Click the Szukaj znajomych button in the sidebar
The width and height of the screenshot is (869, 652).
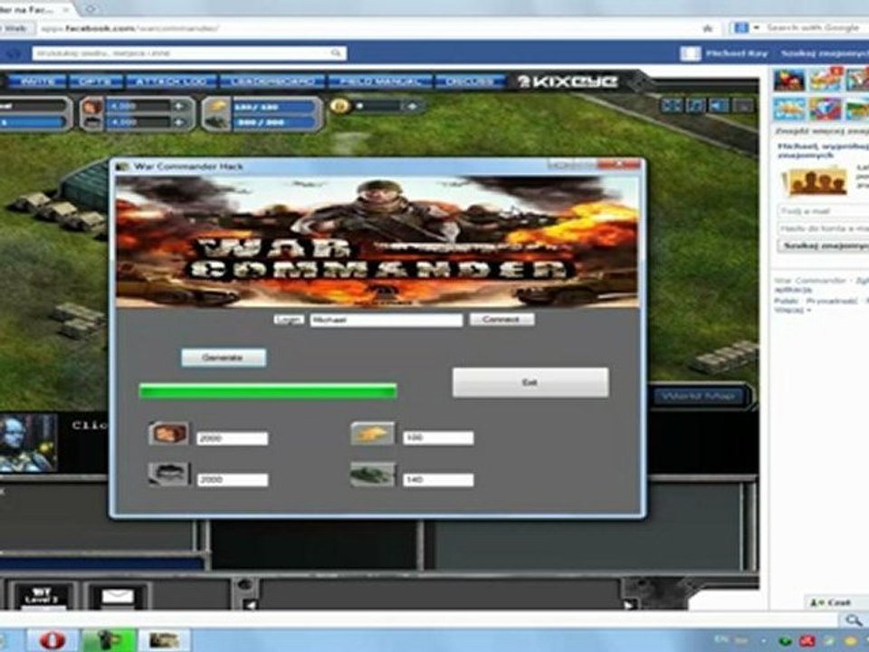(x=824, y=245)
